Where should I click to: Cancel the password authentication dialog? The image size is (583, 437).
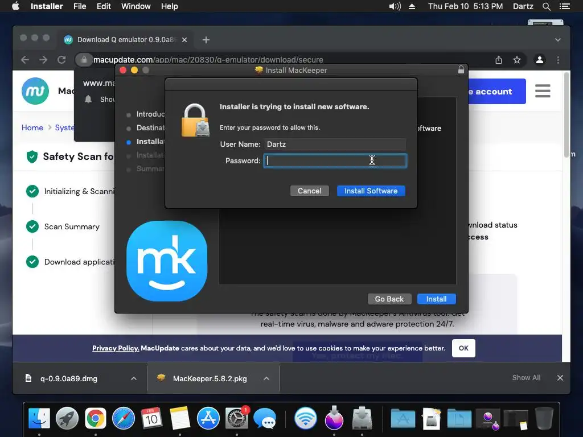(309, 191)
